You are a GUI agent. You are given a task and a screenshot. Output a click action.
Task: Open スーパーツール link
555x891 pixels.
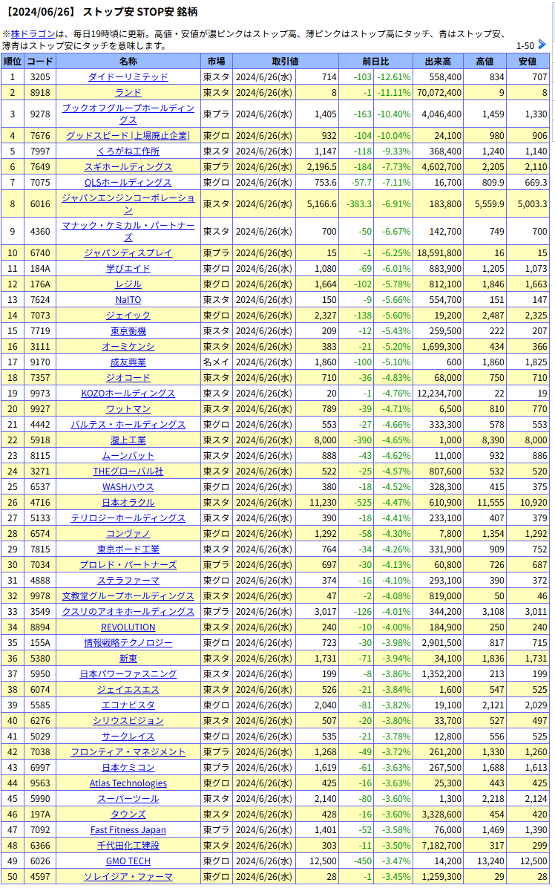coord(128,798)
